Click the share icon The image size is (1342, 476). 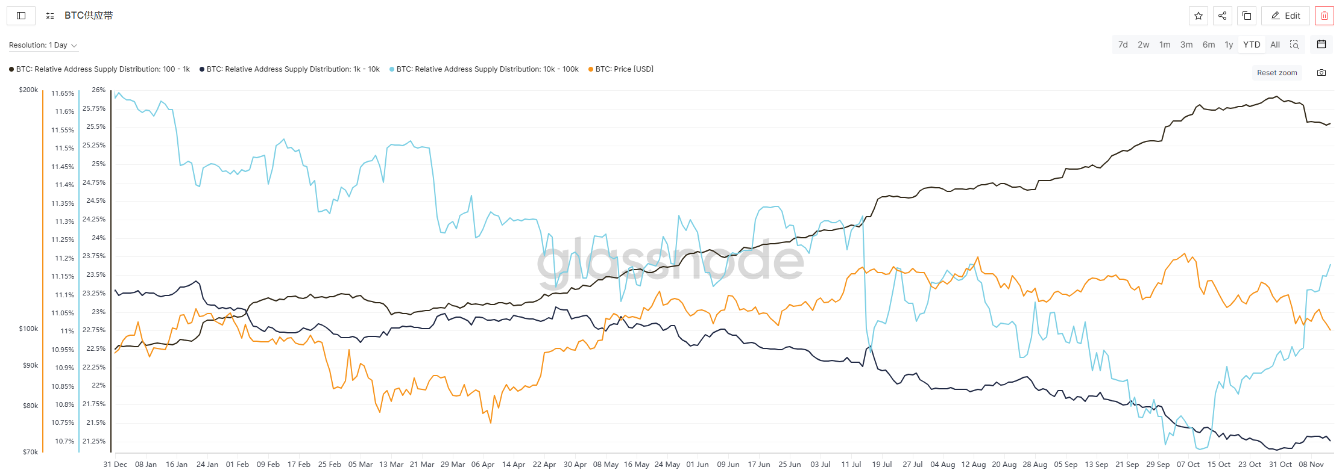click(1222, 16)
